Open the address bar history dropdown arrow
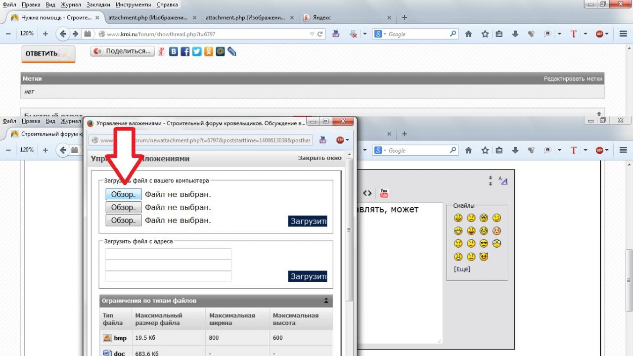Image resolution: width=633 pixels, height=356 pixels. click(312, 34)
